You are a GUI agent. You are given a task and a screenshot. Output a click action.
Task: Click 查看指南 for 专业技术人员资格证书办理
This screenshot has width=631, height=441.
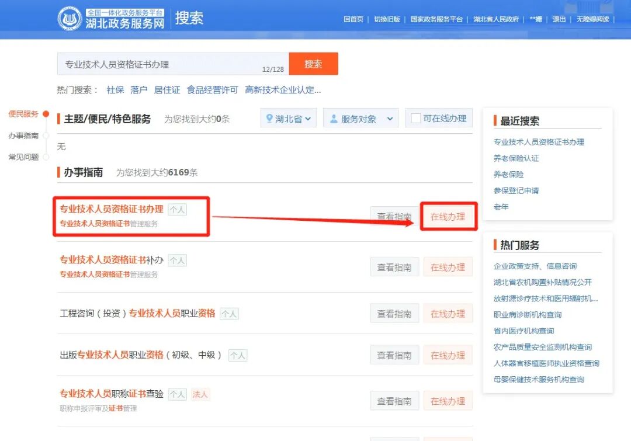[x=394, y=217]
